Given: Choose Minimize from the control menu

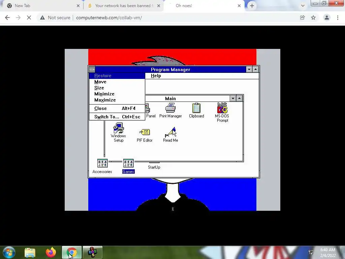Looking at the screenshot, I should (x=117, y=94).
